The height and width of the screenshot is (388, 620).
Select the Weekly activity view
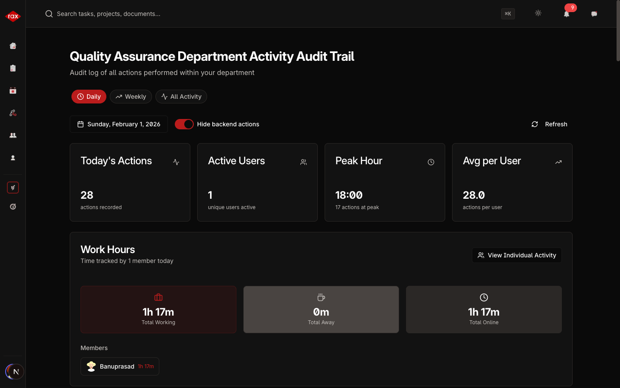tap(130, 97)
